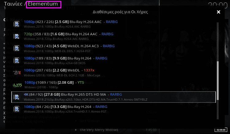Click the RARBG icon beside the 13.3 GB stream
Image resolution: width=230 pixels, height=134 pixels.
pos(17,109)
